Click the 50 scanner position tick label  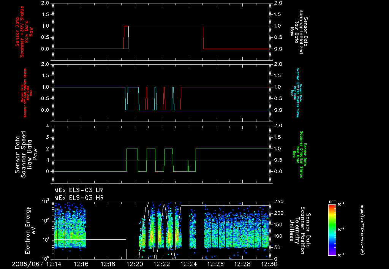277,247
